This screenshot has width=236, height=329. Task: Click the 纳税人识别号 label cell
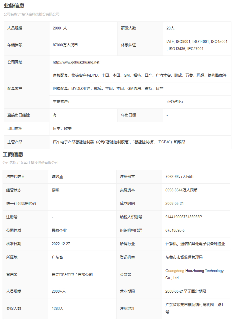(x=139, y=217)
